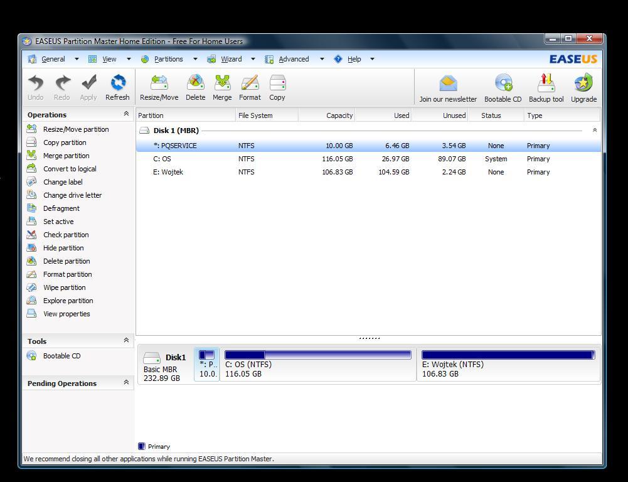Expand the dropdown arrow next to Advanced
This screenshot has height=482, width=628.
(322, 59)
